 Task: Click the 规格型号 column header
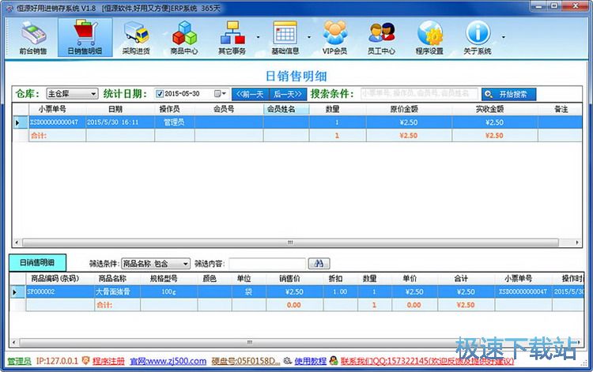(164, 279)
